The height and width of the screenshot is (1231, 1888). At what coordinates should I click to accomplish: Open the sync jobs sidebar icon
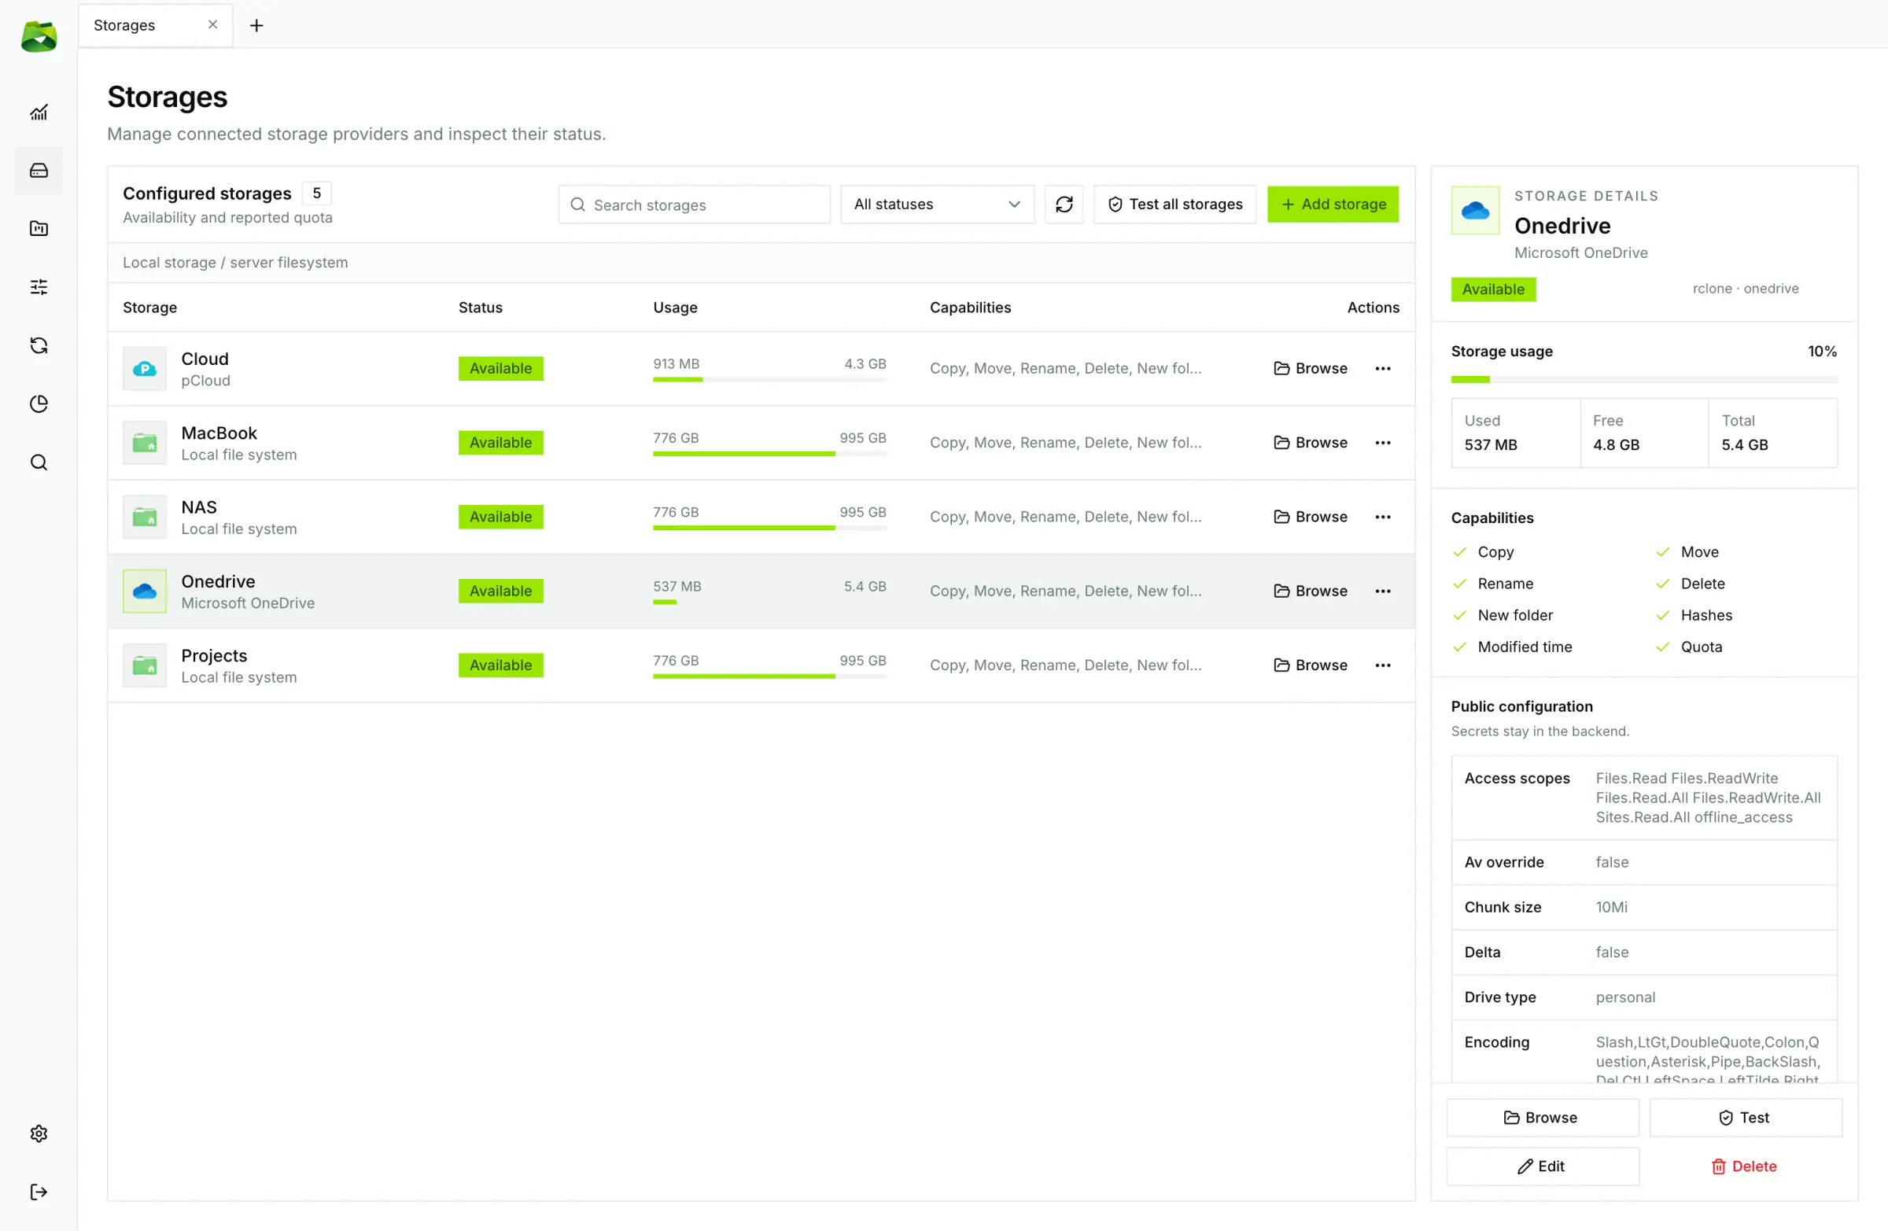38,345
